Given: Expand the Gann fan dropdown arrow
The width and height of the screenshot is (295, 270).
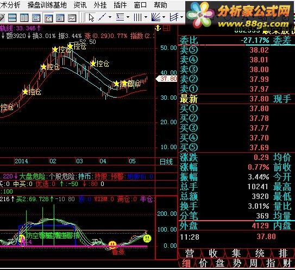Looking at the screenshot, I should (164, 17).
